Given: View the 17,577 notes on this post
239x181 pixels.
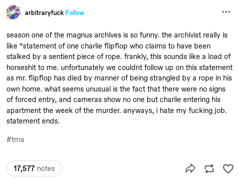Looking at the screenshot, I should (x=34, y=168).
